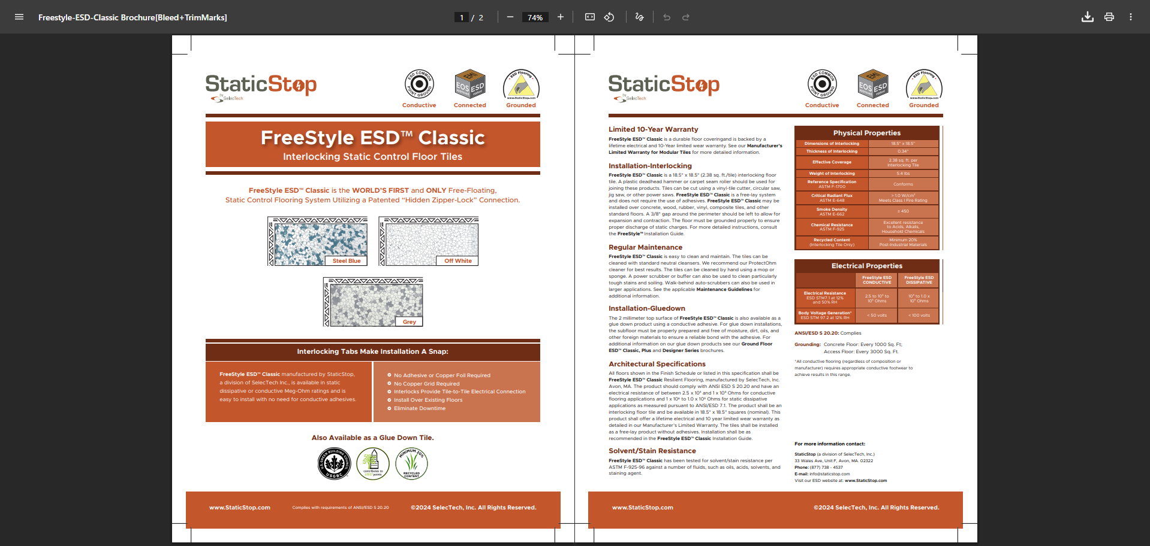
Task: Click the Fit to page icon
Action: pyautogui.click(x=590, y=17)
